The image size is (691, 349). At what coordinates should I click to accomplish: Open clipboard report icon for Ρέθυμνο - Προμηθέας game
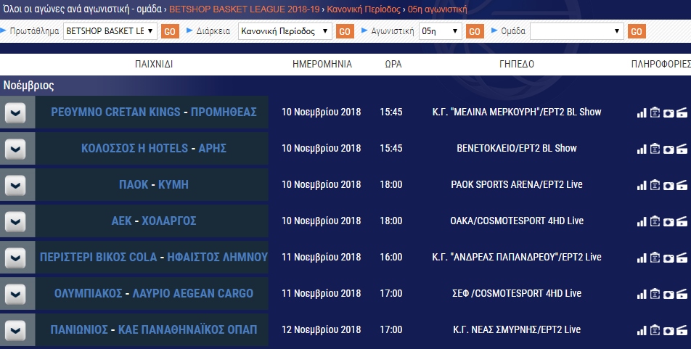click(655, 112)
